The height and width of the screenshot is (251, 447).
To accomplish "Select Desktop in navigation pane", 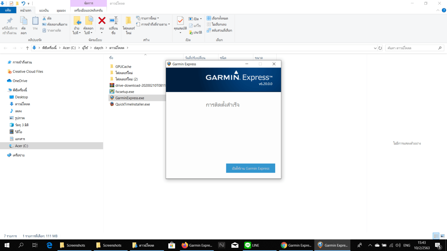I will pyautogui.click(x=21, y=97).
